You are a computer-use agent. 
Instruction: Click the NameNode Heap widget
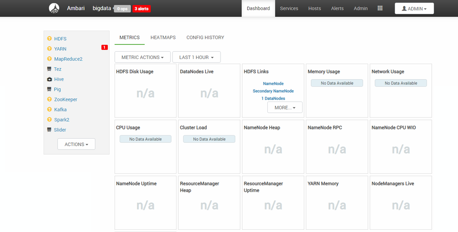(x=273, y=146)
